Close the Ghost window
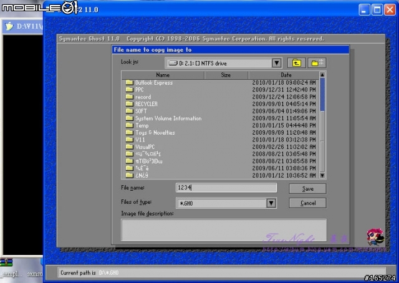 coord(390,10)
